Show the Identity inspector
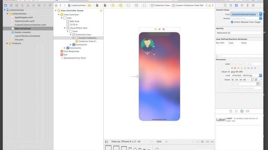The image size is (268, 150). 236,5
